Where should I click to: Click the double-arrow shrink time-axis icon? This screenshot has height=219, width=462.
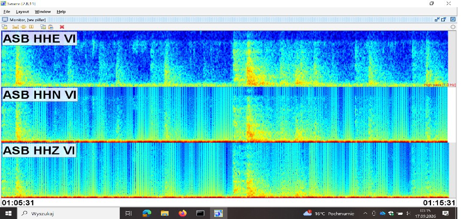[24, 27]
